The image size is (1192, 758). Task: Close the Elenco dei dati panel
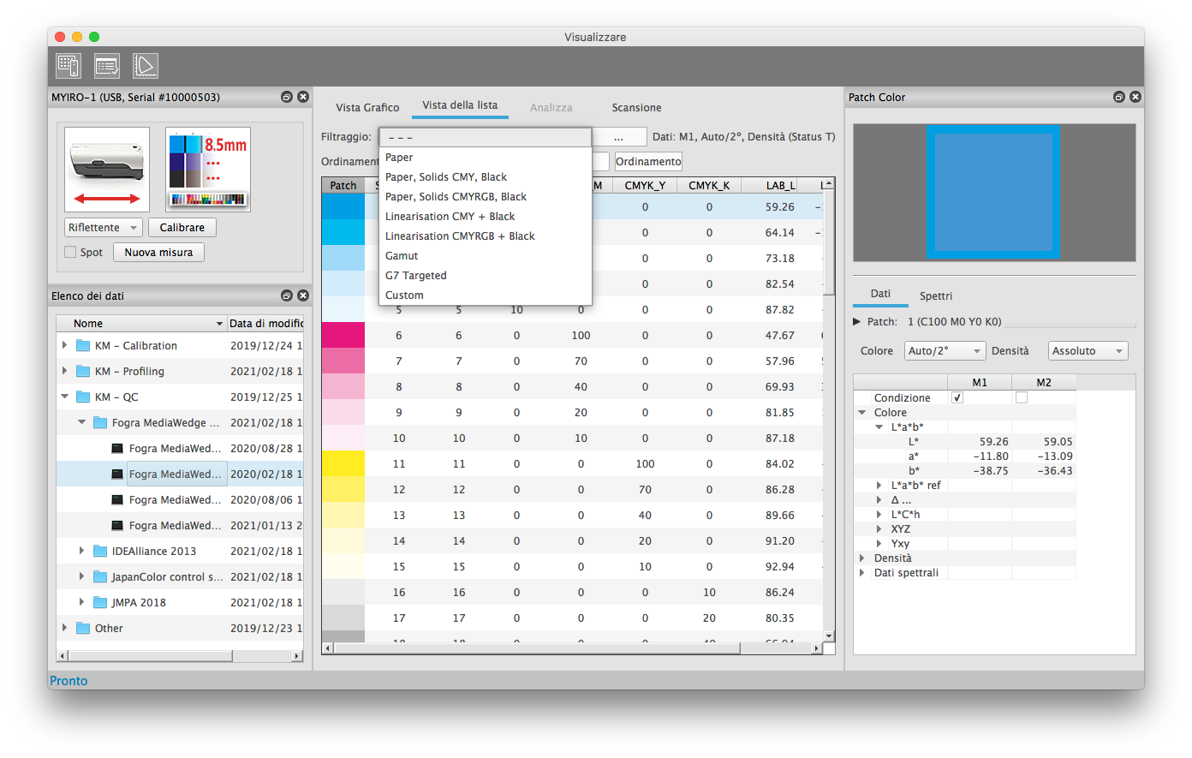pyautogui.click(x=302, y=295)
